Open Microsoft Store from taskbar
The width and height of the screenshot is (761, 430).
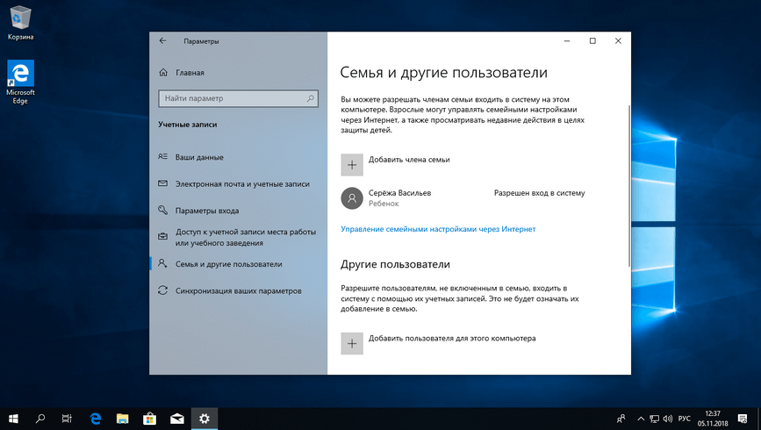click(x=149, y=419)
